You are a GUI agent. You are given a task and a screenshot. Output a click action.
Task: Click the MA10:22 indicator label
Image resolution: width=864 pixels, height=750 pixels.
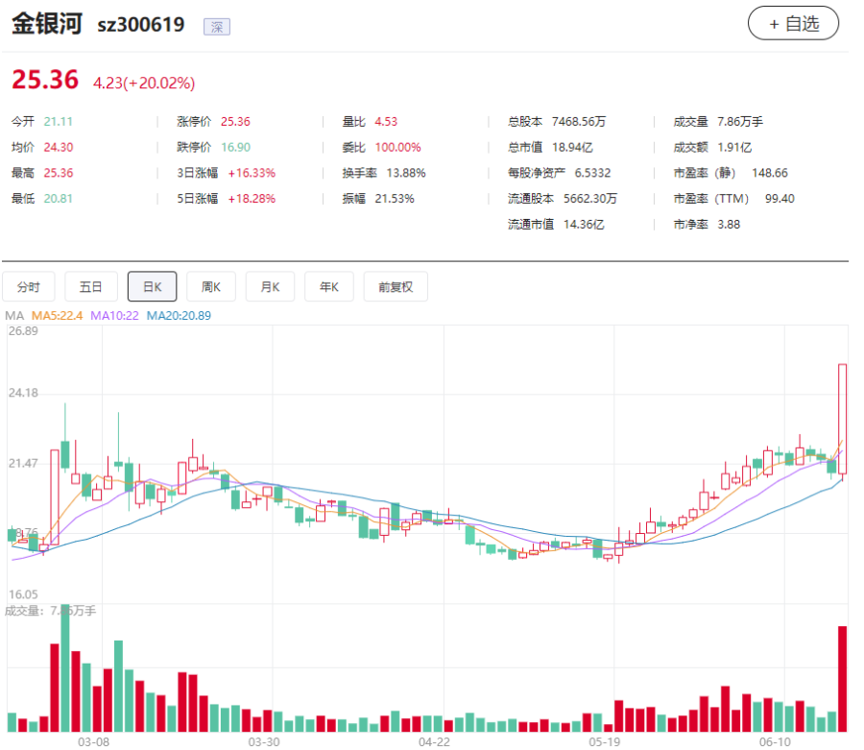click(114, 316)
